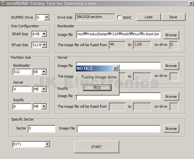Open Rootfs partition unit MB dropdown
Viewport: 194px width, 159px height.
[44, 106]
